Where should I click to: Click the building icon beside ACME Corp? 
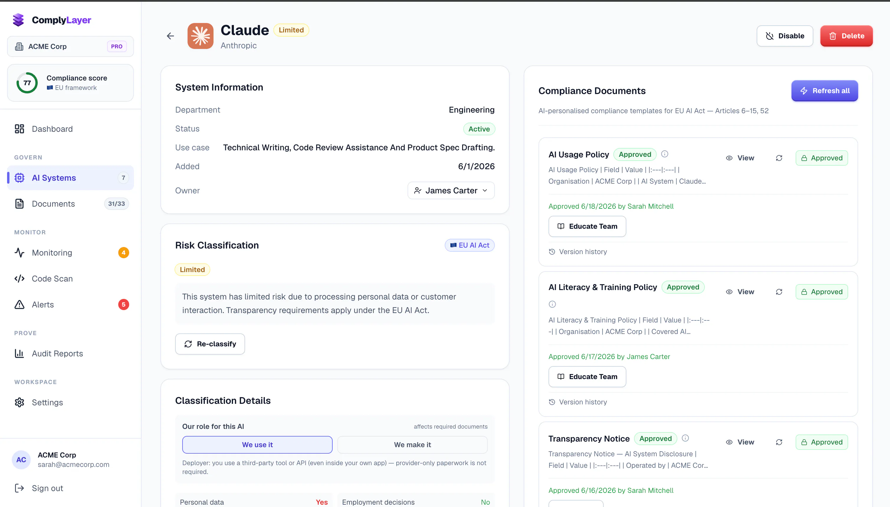pos(19,46)
